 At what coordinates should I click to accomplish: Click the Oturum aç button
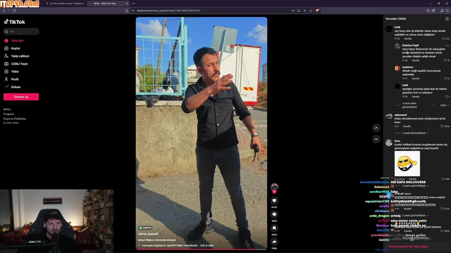[21, 97]
